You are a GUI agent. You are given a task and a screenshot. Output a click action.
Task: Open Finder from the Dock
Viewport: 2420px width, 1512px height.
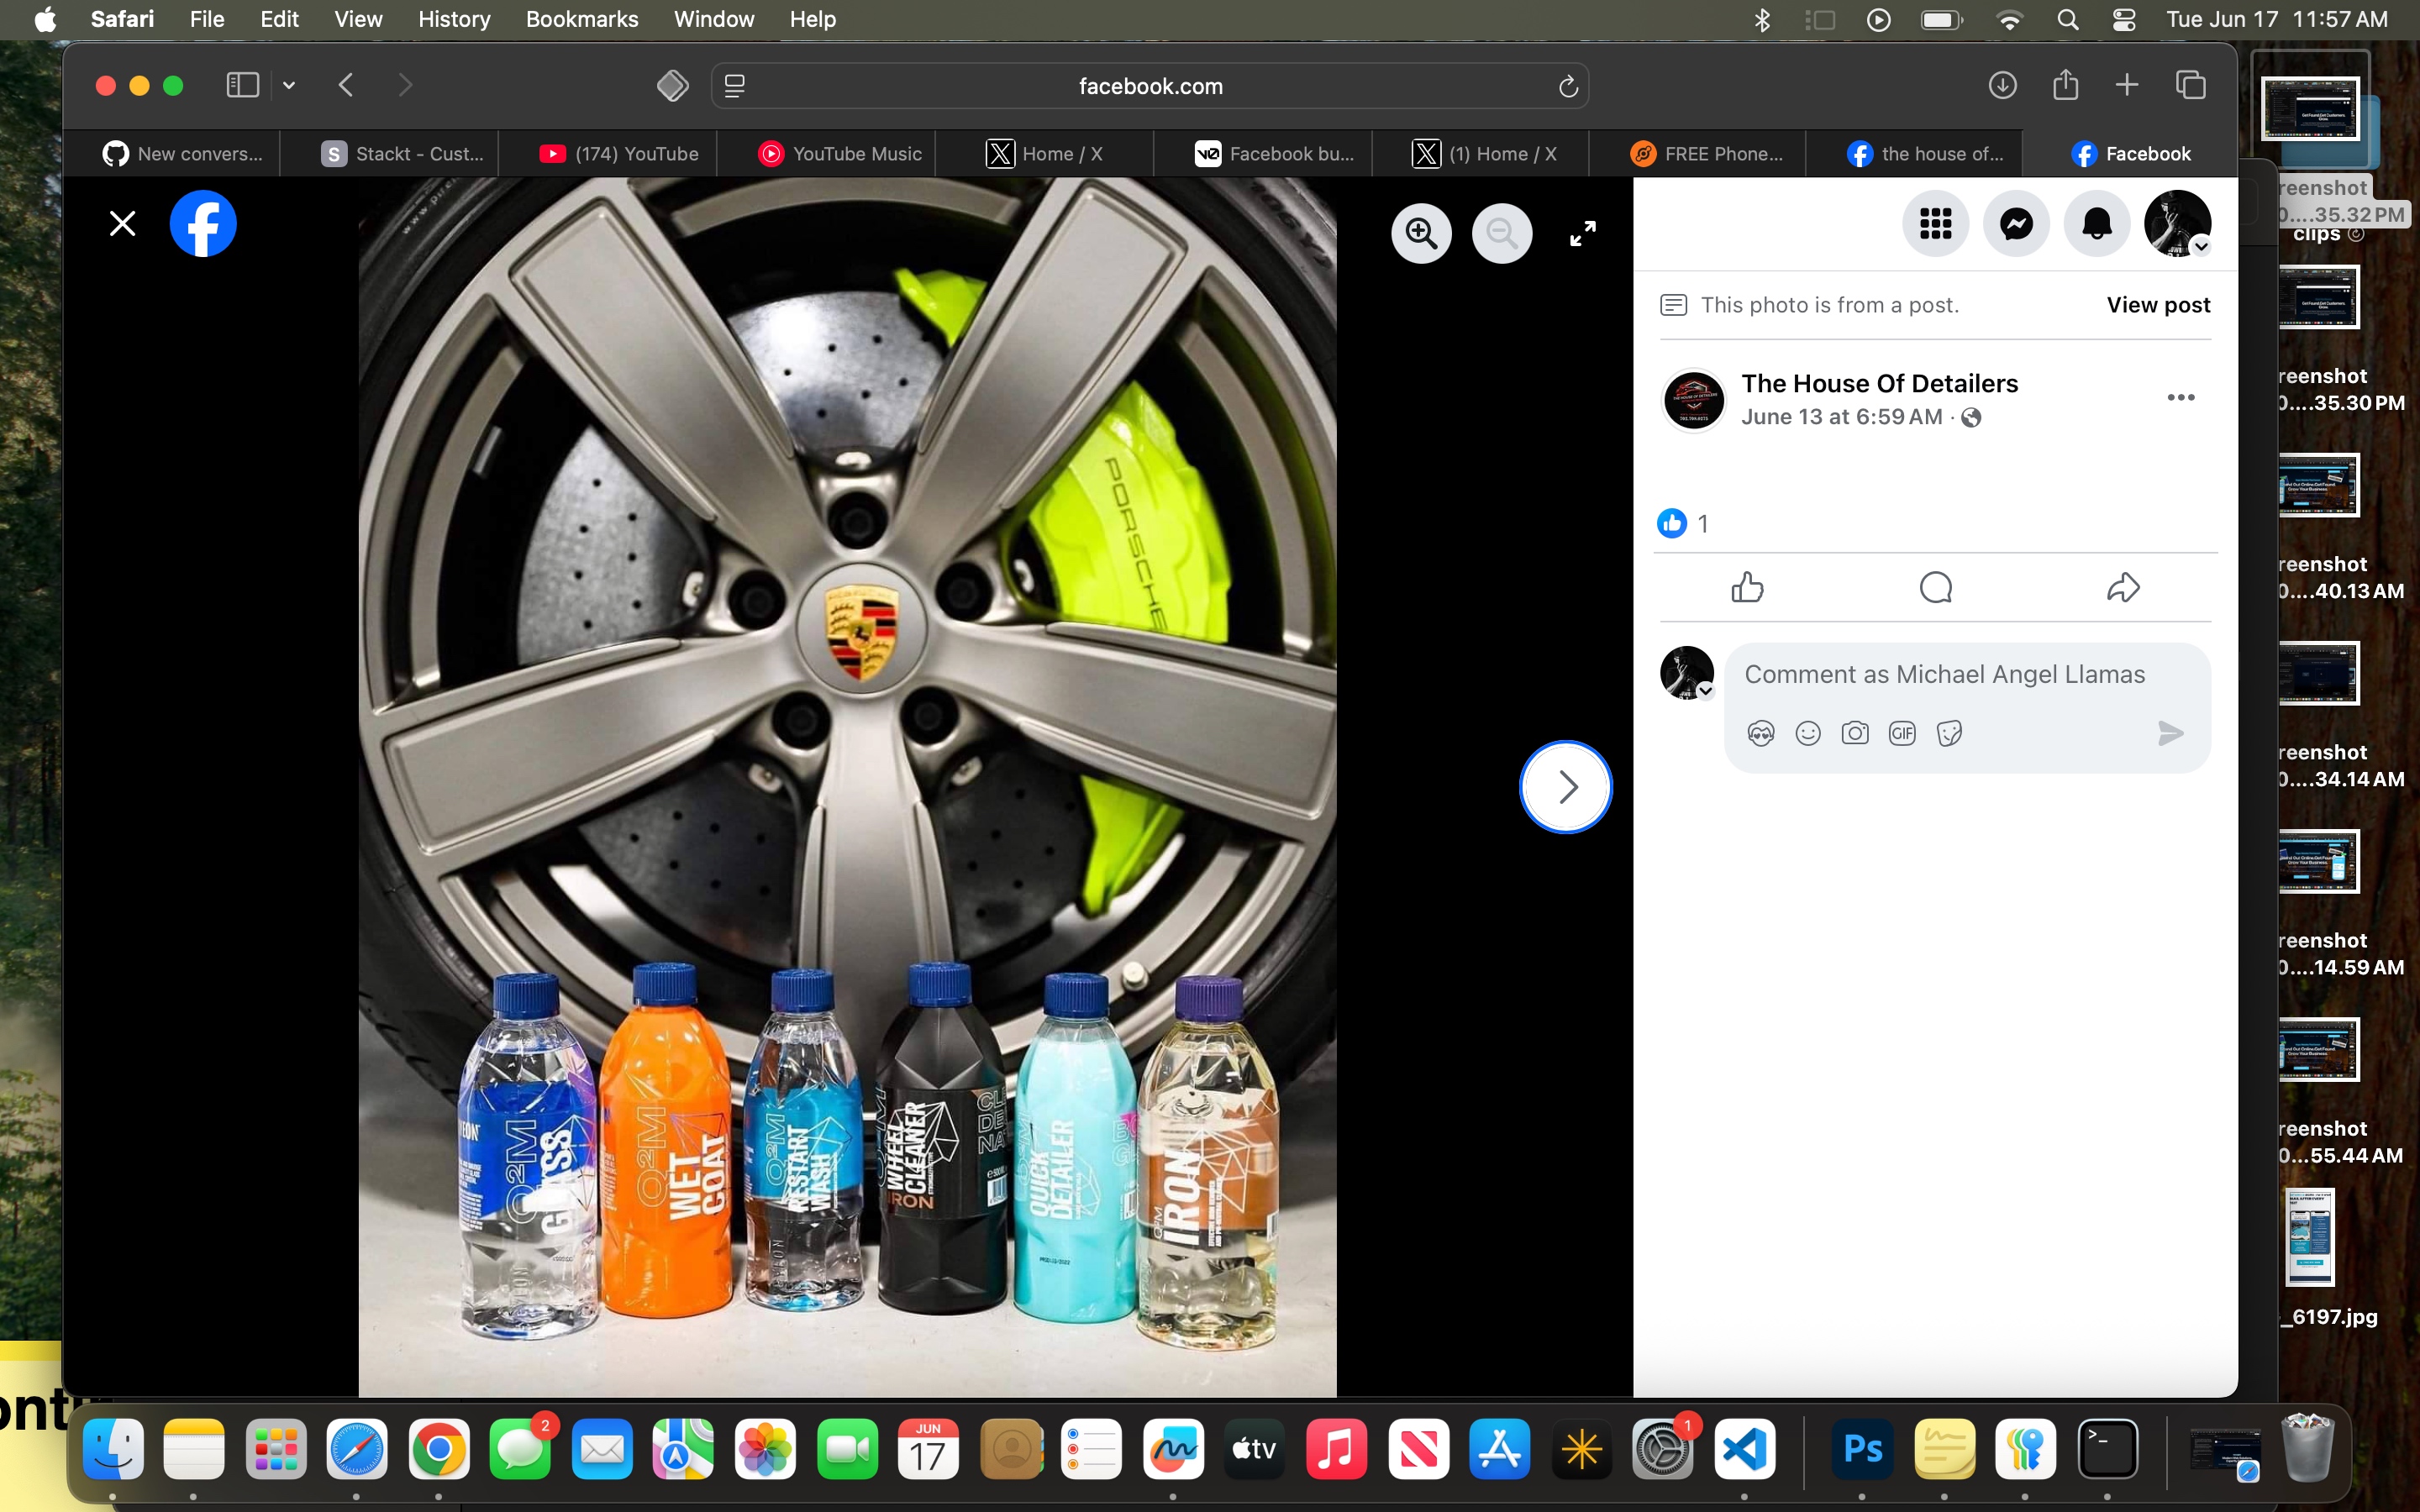113,1448
